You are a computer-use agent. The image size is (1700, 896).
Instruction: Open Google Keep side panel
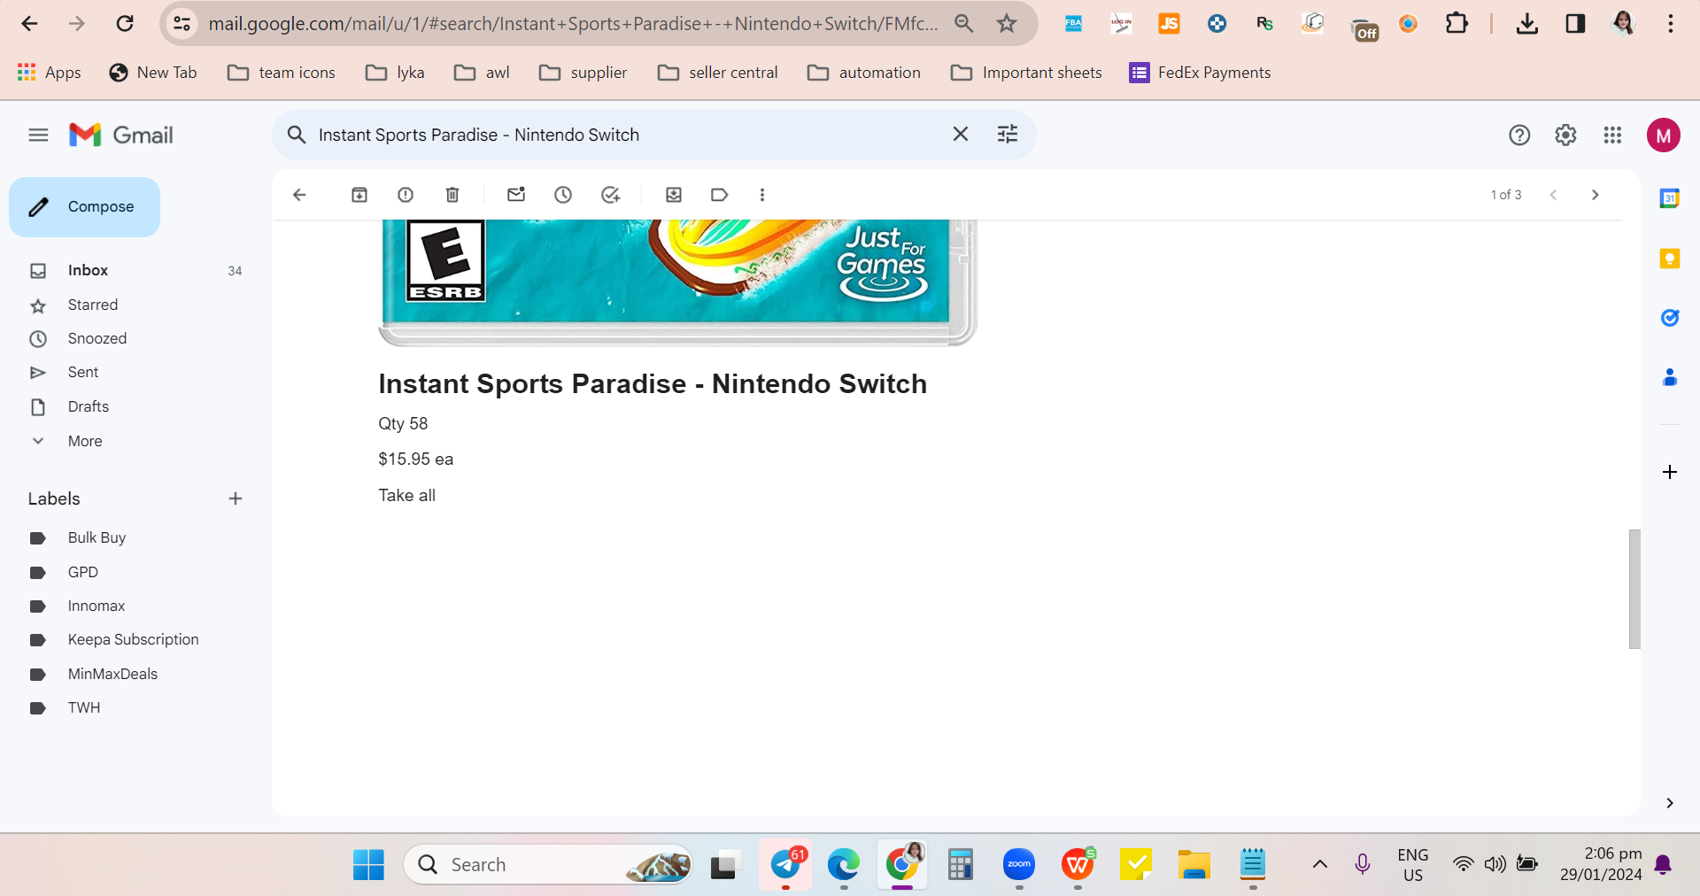1670,259
